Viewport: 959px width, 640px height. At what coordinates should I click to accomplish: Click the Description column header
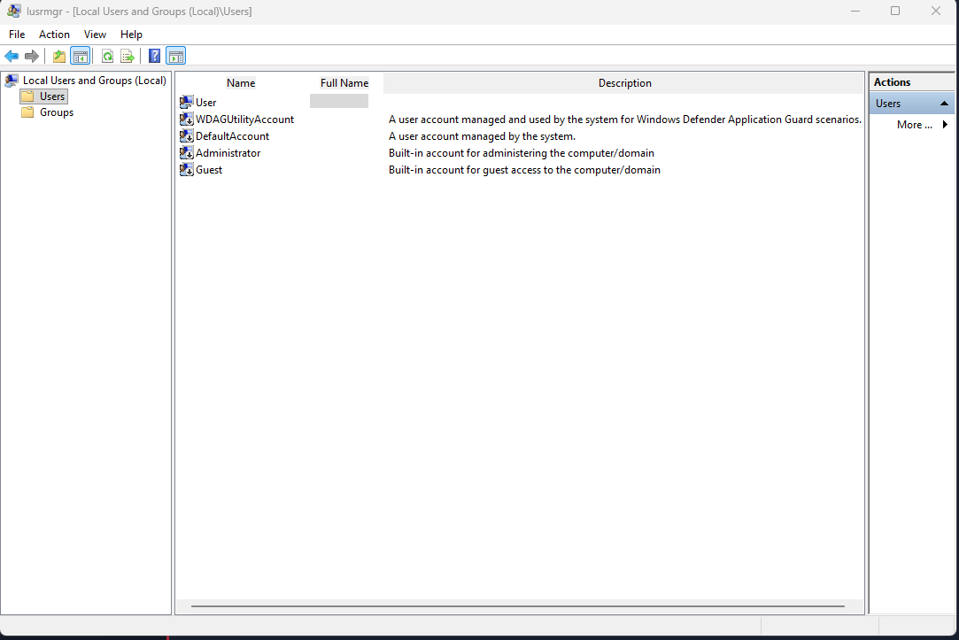[624, 83]
